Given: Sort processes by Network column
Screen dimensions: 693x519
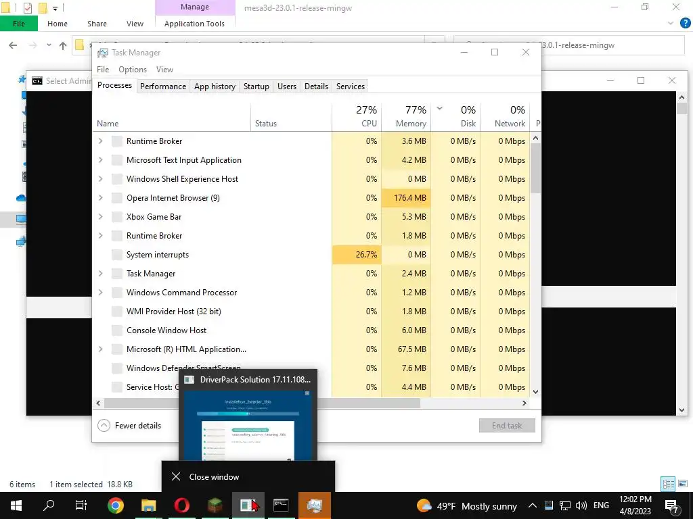Looking at the screenshot, I should [x=505, y=116].
